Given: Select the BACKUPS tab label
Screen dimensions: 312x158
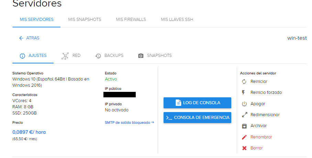Looking at the screenshot, I should [x=114, y=56].
